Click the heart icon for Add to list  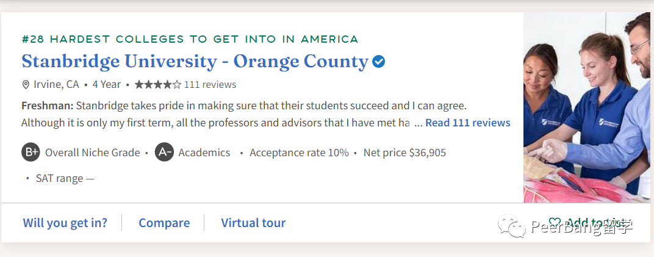(x=555, y=223)
